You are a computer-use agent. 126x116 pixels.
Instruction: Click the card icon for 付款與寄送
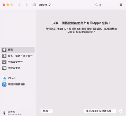click(x=4, y=68)
